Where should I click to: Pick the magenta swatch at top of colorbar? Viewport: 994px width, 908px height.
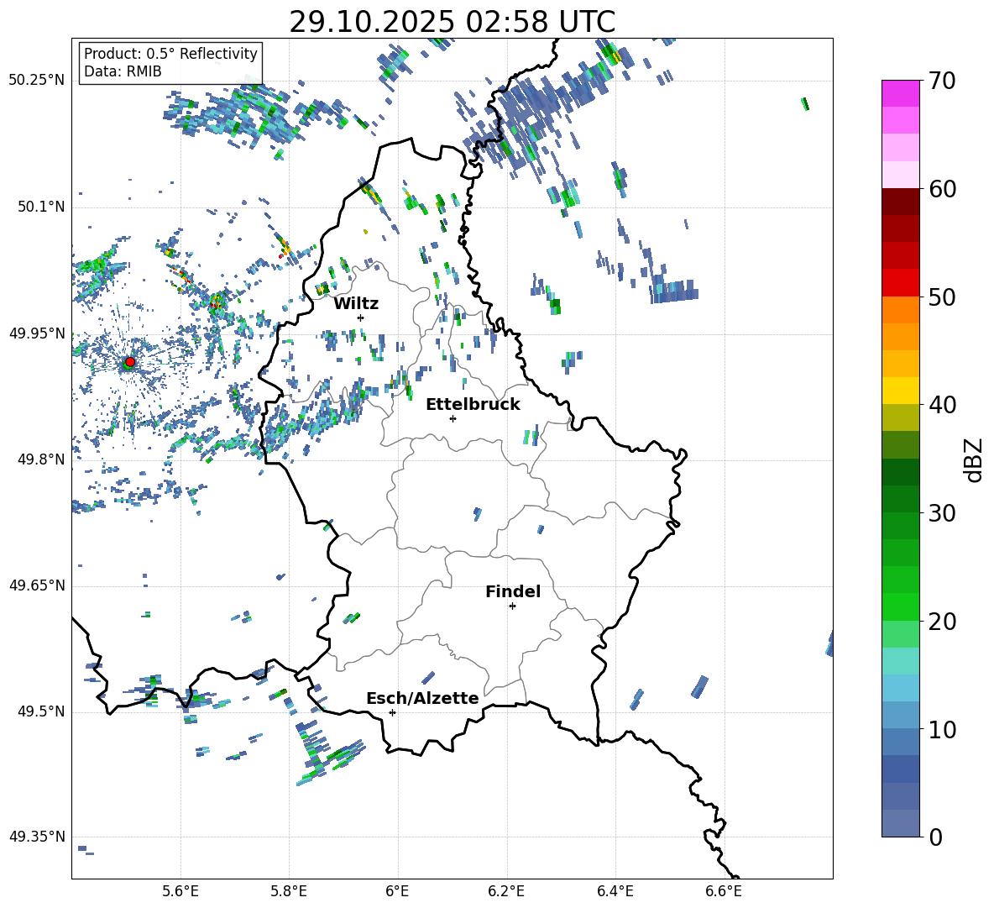[x=901, y=93]
